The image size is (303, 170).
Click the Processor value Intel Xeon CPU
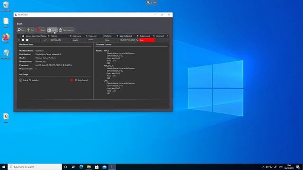click(x=53, y=65)
